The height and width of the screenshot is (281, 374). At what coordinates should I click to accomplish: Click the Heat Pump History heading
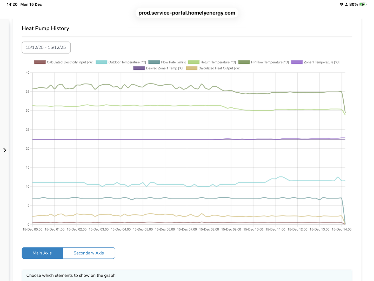[45, 28]
